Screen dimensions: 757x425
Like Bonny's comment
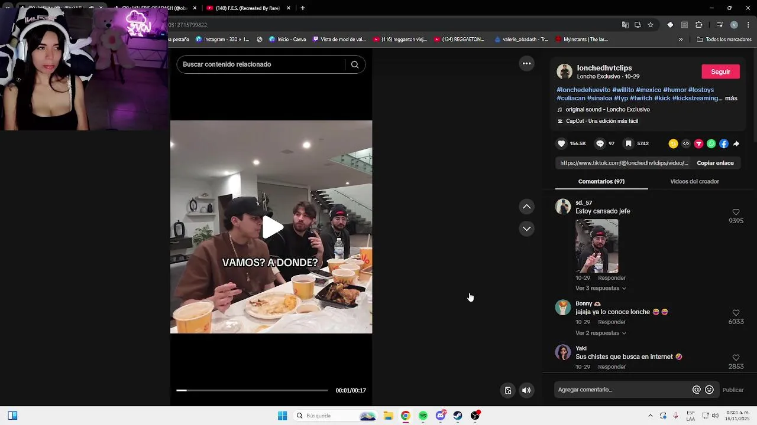(736, 313)
